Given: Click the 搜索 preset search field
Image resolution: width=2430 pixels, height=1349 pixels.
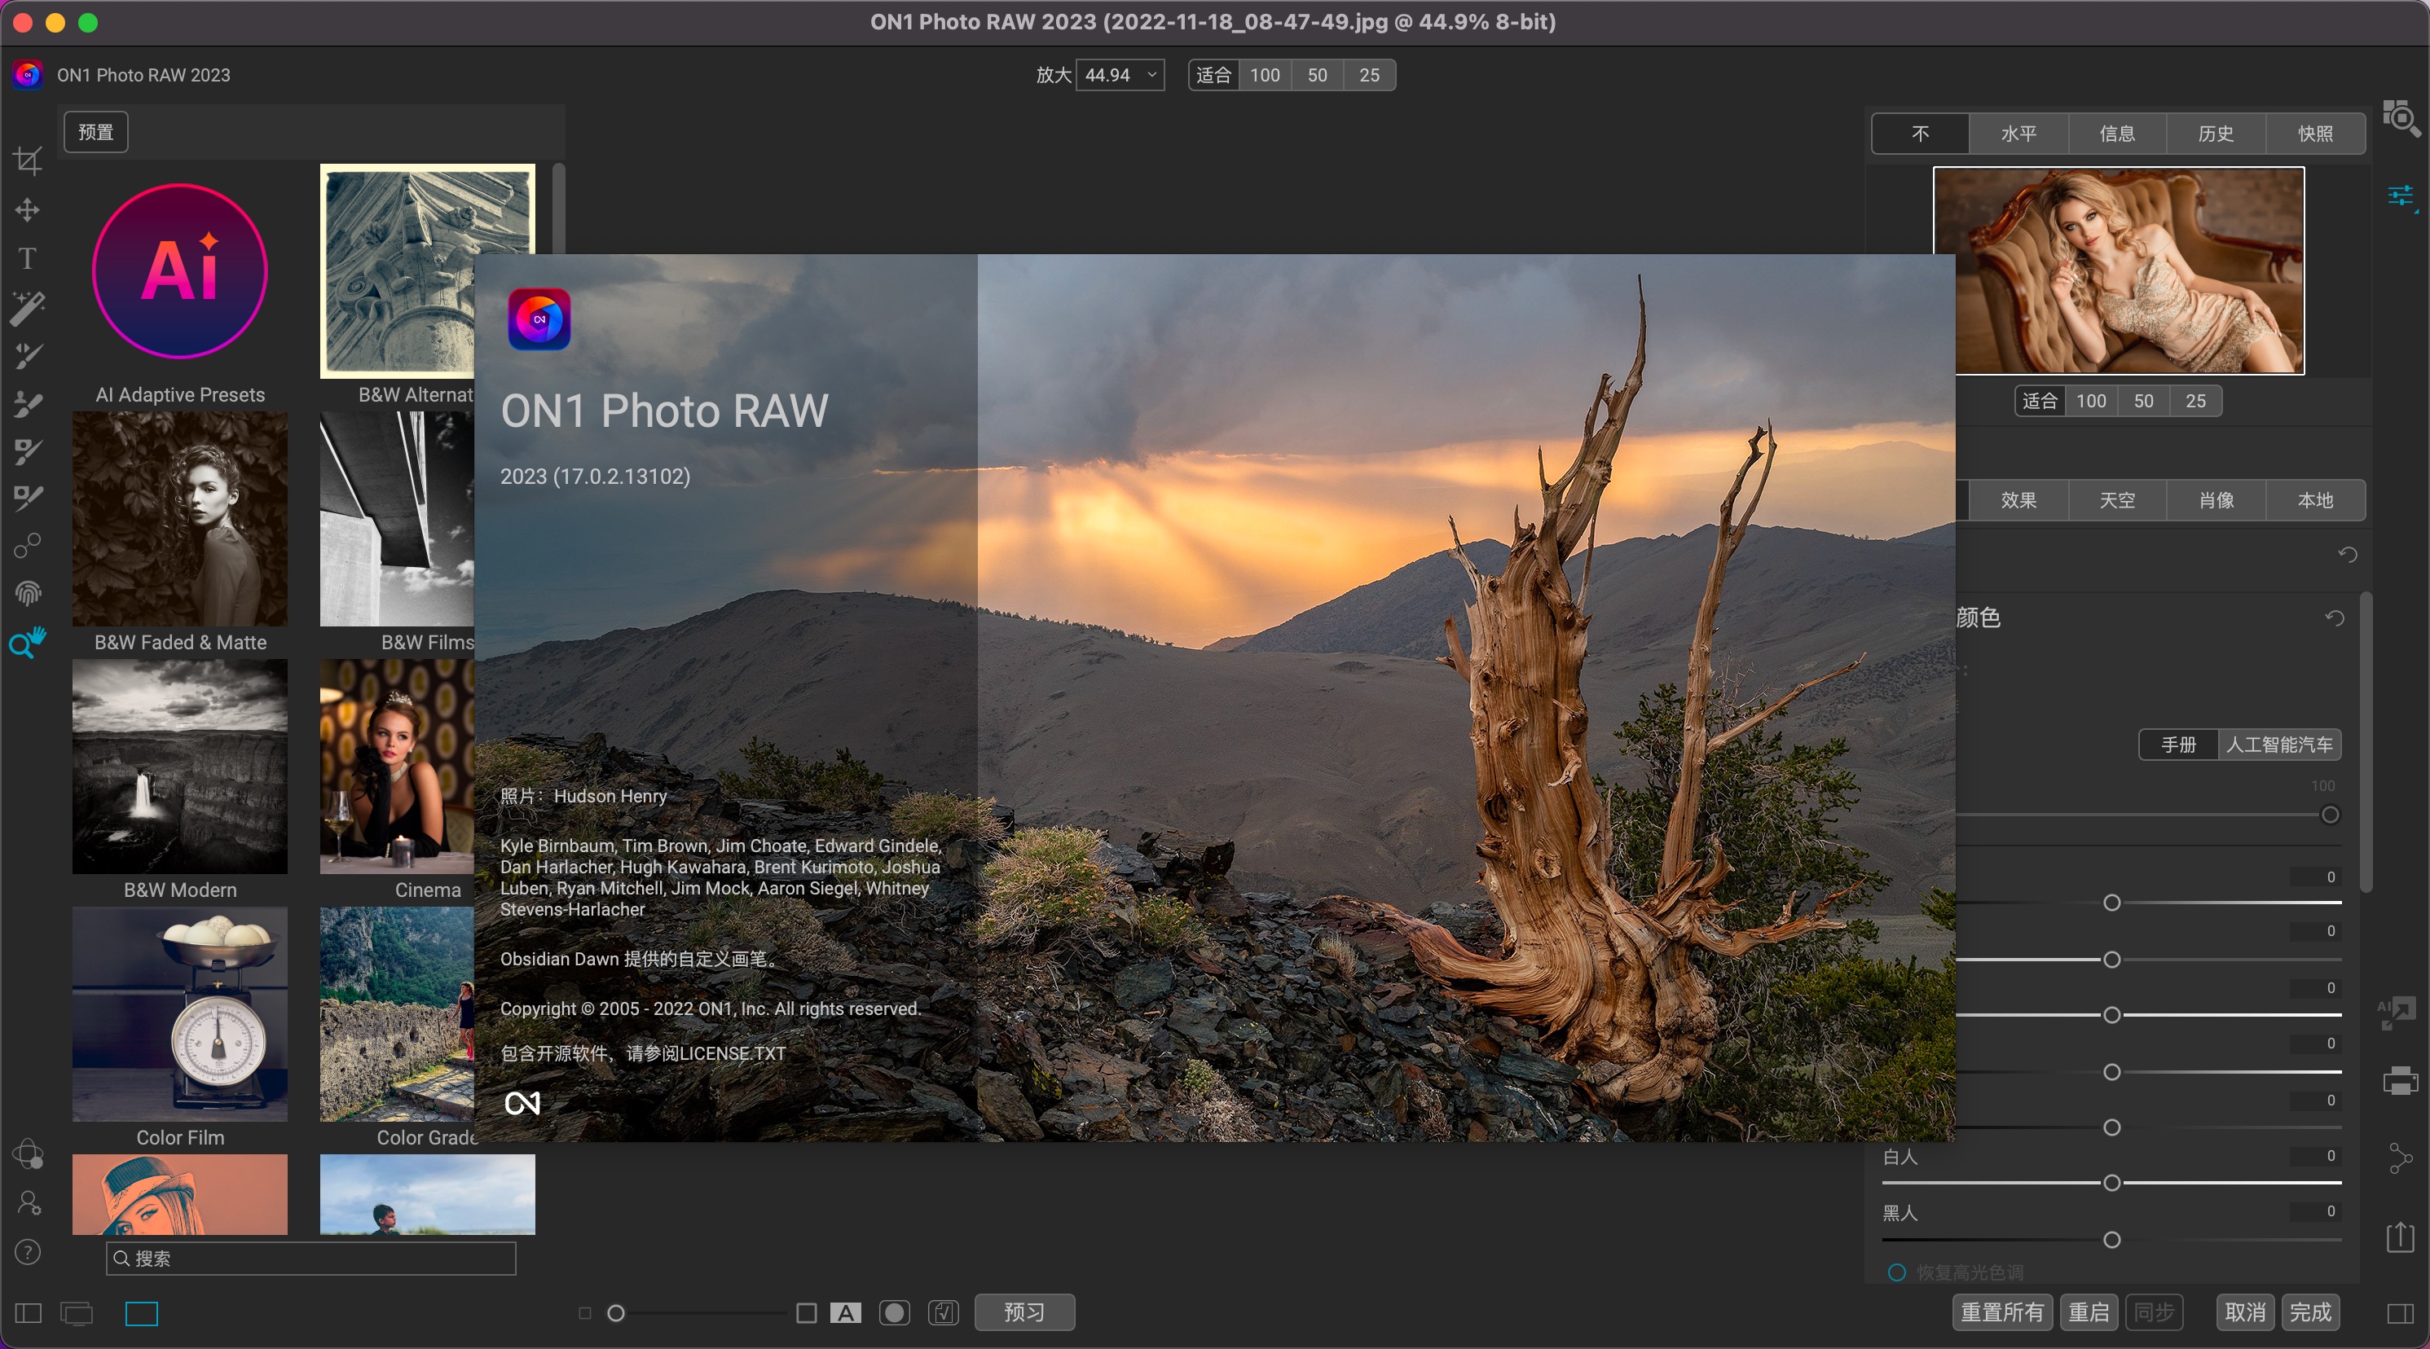Looking at the screenshot, I should [x=311, y=1259].
